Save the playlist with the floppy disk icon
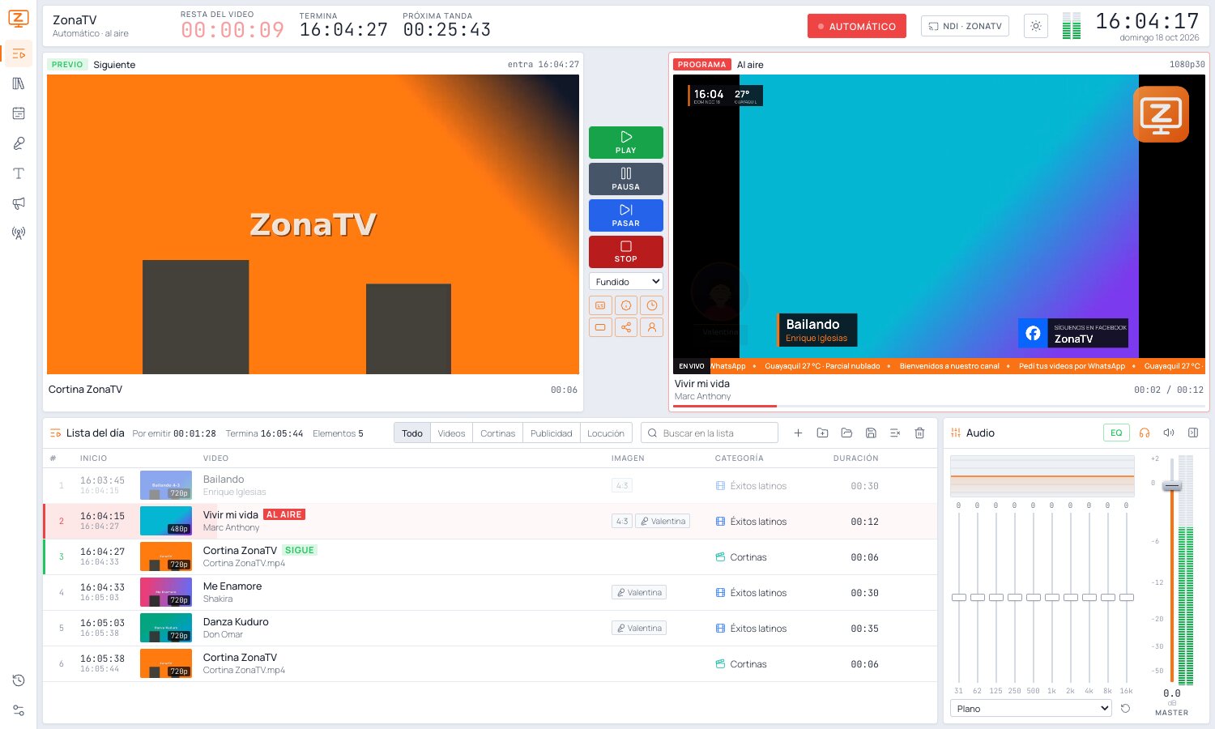Viewport: 1215px width, 729px height. tap(871, 433)
